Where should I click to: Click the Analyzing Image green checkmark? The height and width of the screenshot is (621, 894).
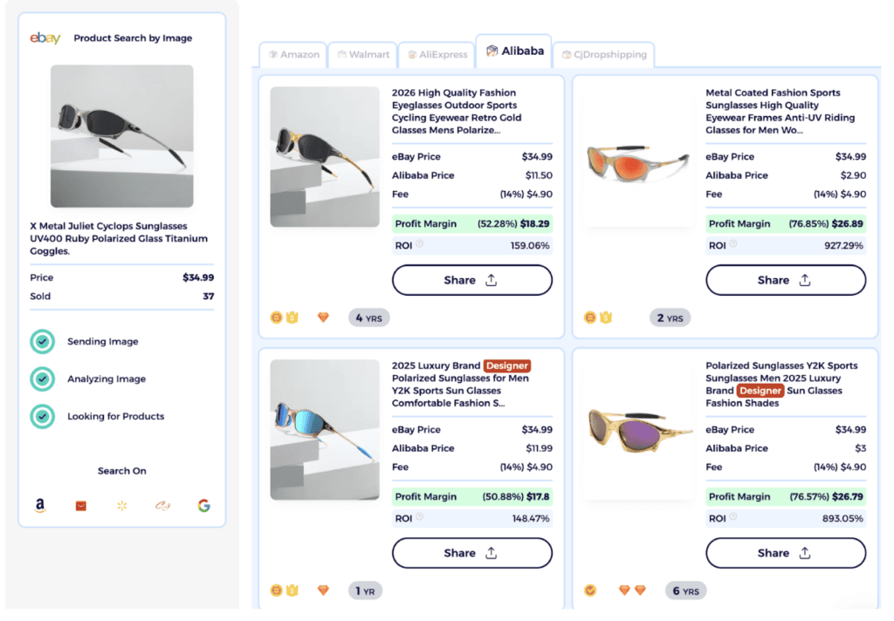point(43,379)
